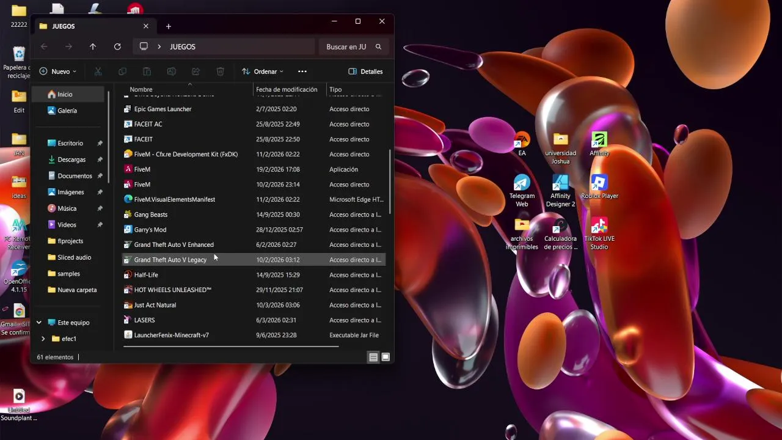Open the Ordenar sort dropdown
The image size is (782, 440).
tap(263, 71)
